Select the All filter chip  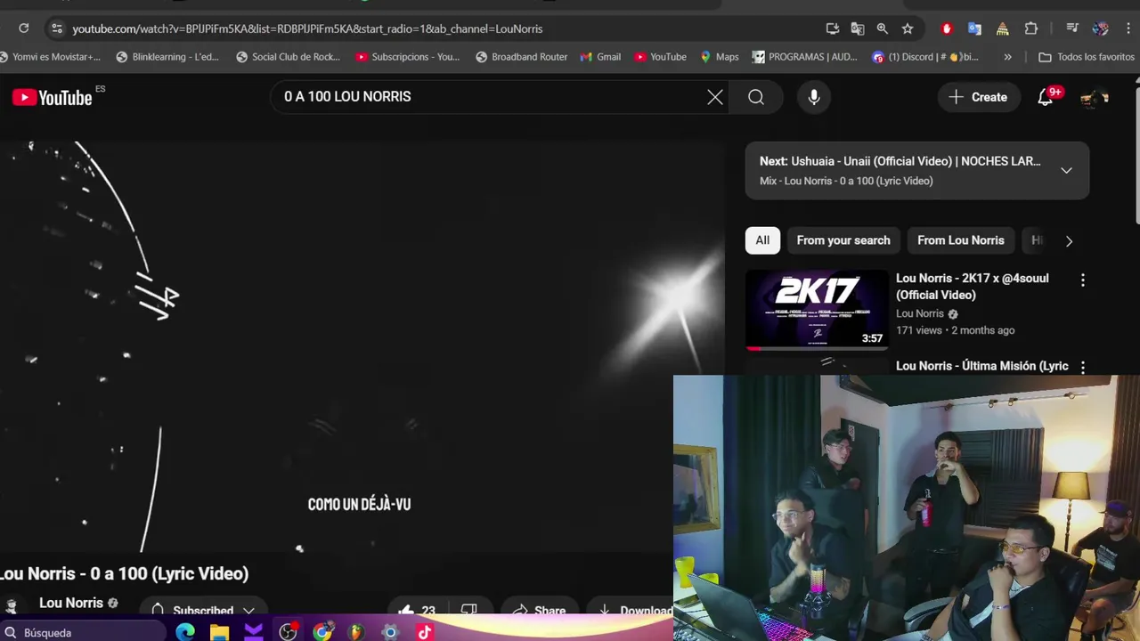point(762,240)
